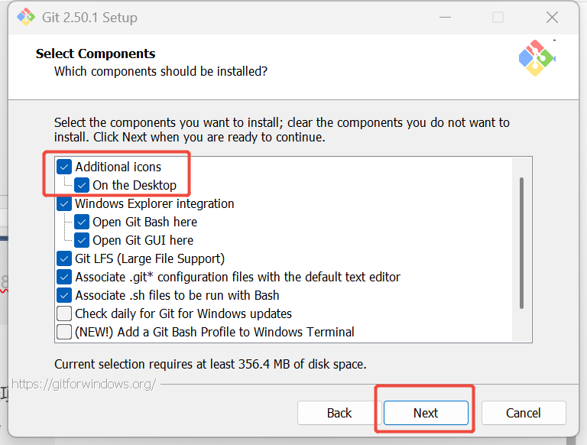This screenshot has width=587, height=445.
Task: Toggle the Git LFS (Large File Support) checkbox
Action: (x=64, y=258)
